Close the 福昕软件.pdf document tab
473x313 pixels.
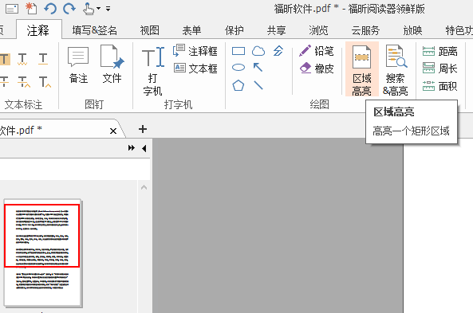coord(113,131)
